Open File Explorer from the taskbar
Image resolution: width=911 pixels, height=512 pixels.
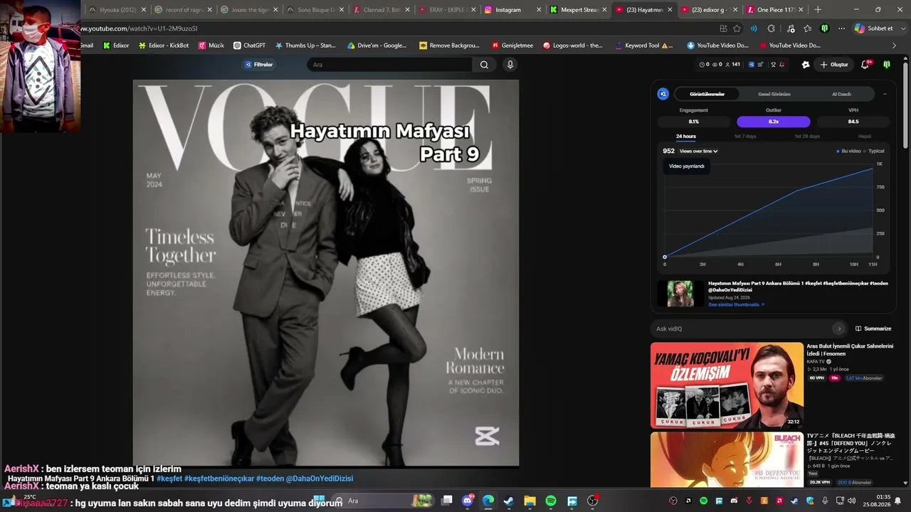click(x=530, y=501)
